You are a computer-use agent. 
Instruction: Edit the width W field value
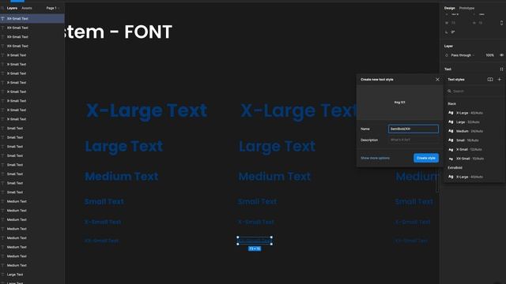(x=453, y=23)
